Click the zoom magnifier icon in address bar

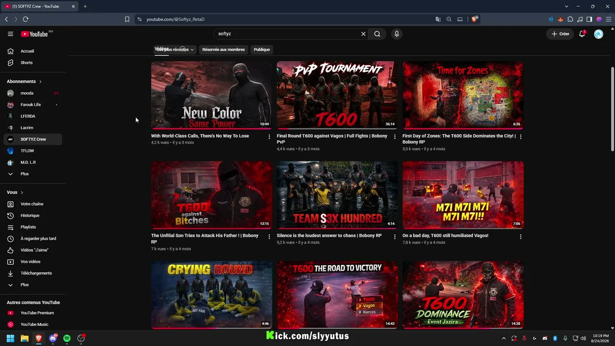449,19
